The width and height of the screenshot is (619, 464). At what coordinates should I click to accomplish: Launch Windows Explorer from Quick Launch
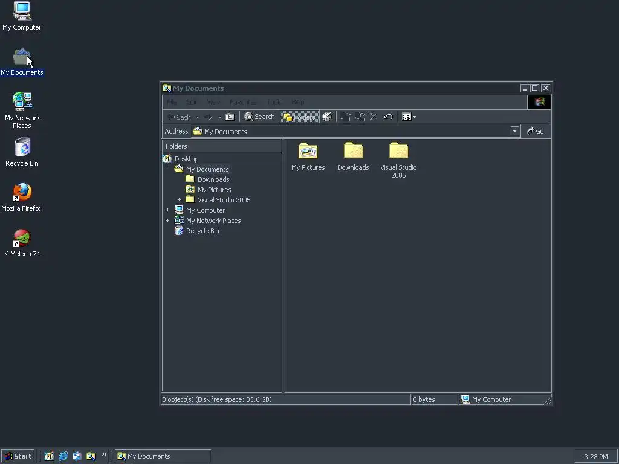pyautogui.click(x=91, y=456)
